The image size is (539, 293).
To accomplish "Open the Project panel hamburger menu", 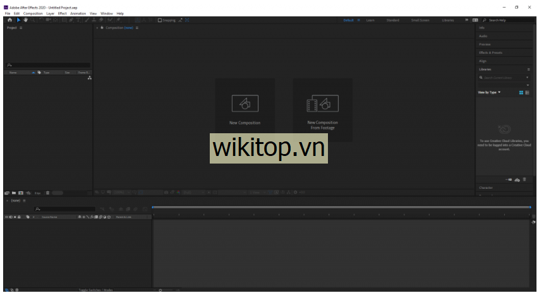I will 21,28.
